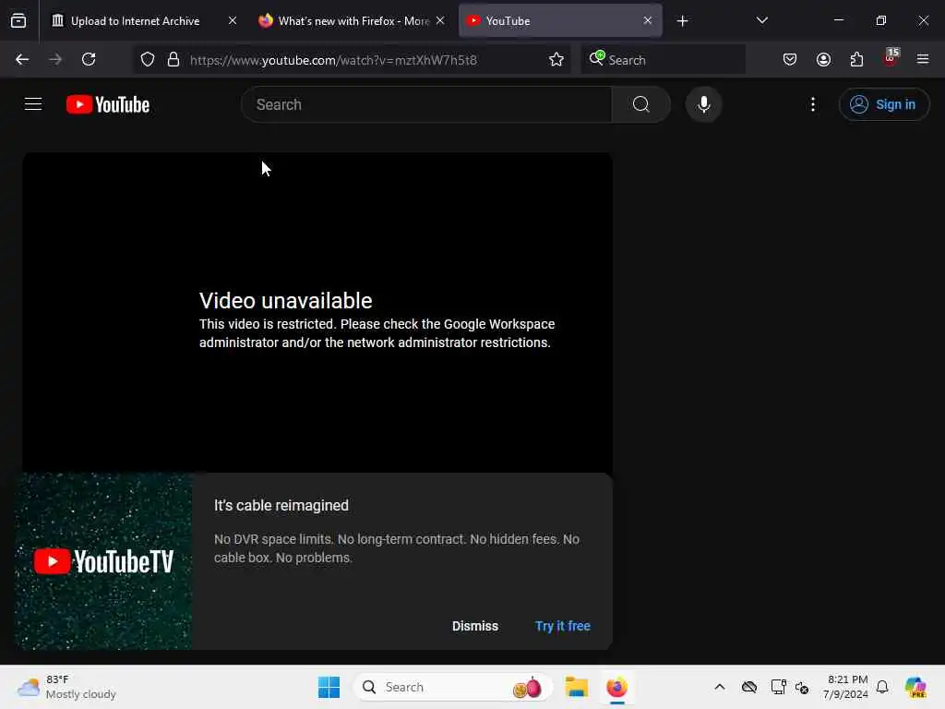Open File Explorer from taskbar

coord(576,687)
